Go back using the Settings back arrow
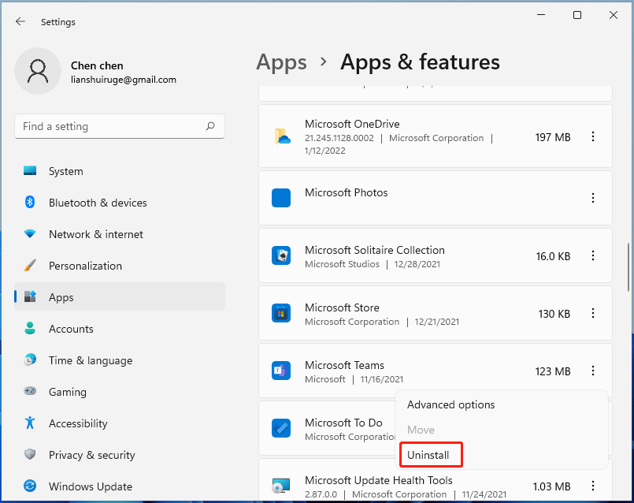Image resolution: width=634 pixels, height=503 pixels. 20,21
